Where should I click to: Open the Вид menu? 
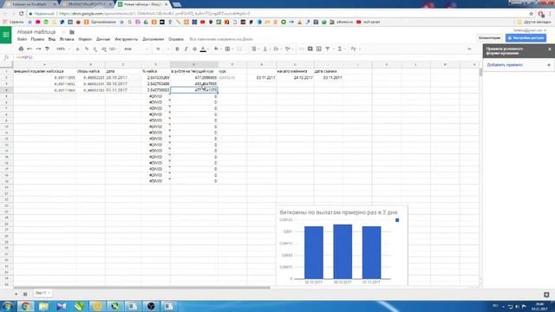[52, 39]
